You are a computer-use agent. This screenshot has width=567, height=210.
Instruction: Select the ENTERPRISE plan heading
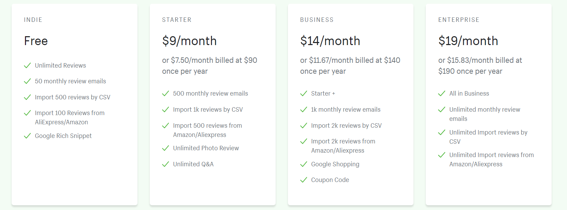[x=459, y=20]
